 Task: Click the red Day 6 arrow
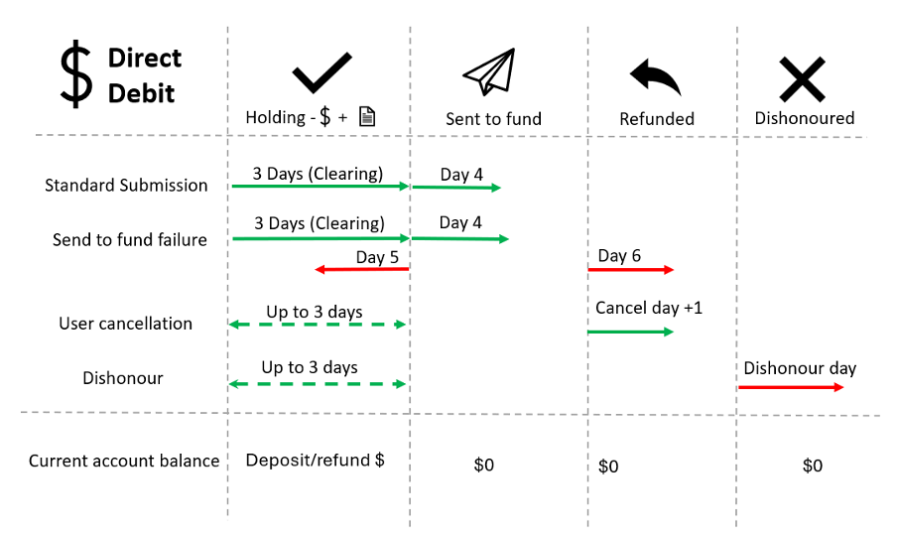pyautogui.click(x=631, y=270)
